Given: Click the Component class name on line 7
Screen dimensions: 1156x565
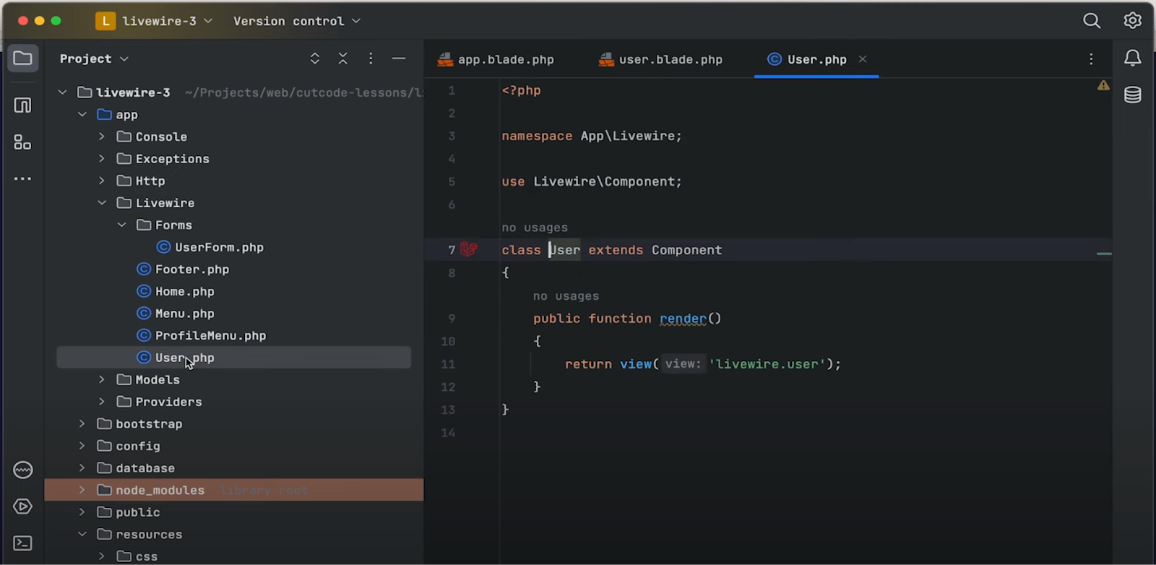Looking at the screenshot, I should click(x=686, y=250).
